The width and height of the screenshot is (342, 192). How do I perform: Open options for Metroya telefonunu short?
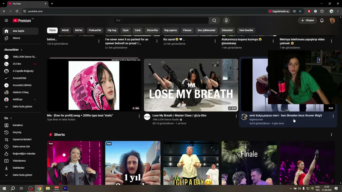(x=331, y=41)
